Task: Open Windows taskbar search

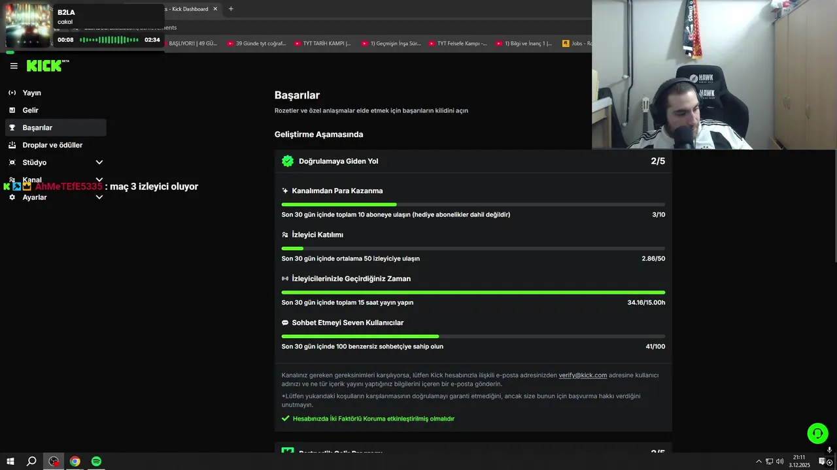Action: [x=31, y=462]
